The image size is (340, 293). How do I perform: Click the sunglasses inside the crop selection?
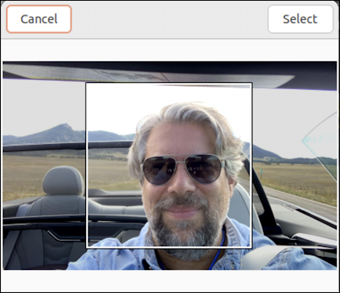point(183,169)
